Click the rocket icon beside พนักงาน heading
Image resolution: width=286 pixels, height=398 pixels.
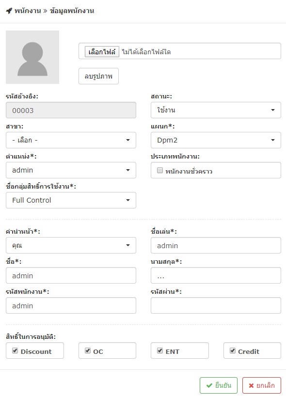9,11
